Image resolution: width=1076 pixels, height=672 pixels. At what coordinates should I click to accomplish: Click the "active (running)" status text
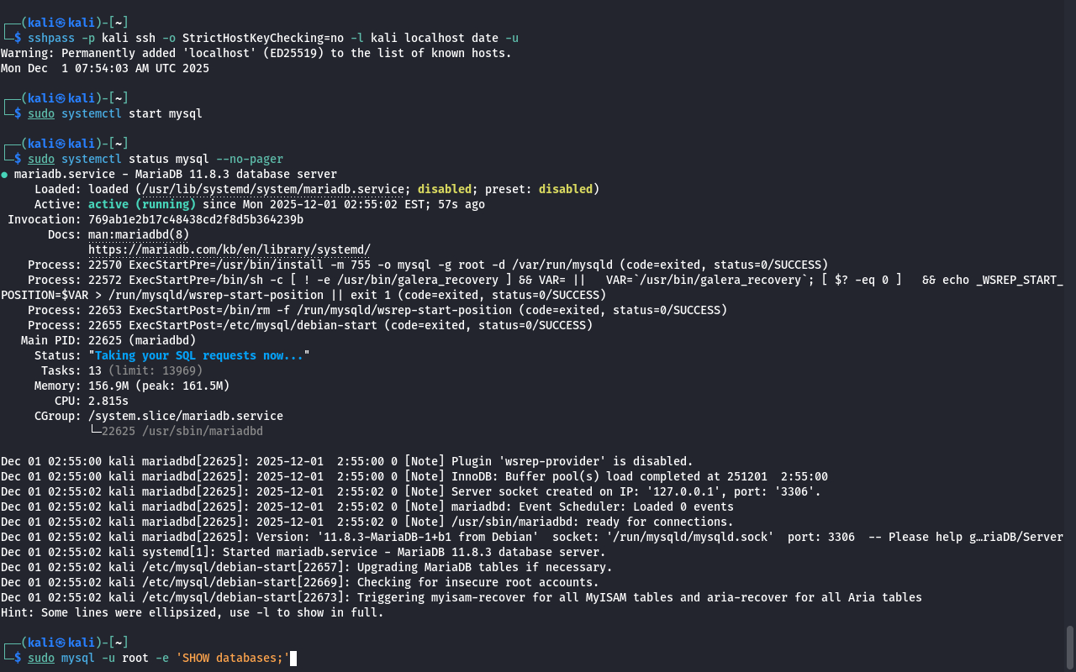tap(141, 204)
